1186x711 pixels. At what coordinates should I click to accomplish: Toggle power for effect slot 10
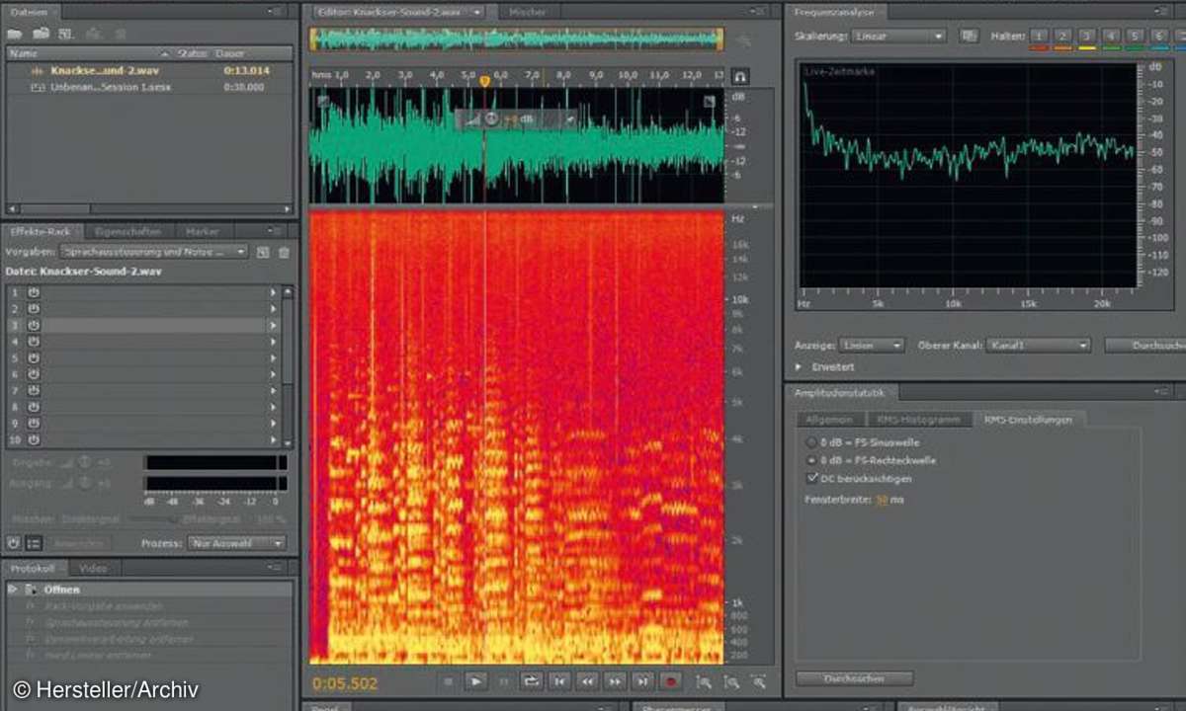click(x=33, y=439)
